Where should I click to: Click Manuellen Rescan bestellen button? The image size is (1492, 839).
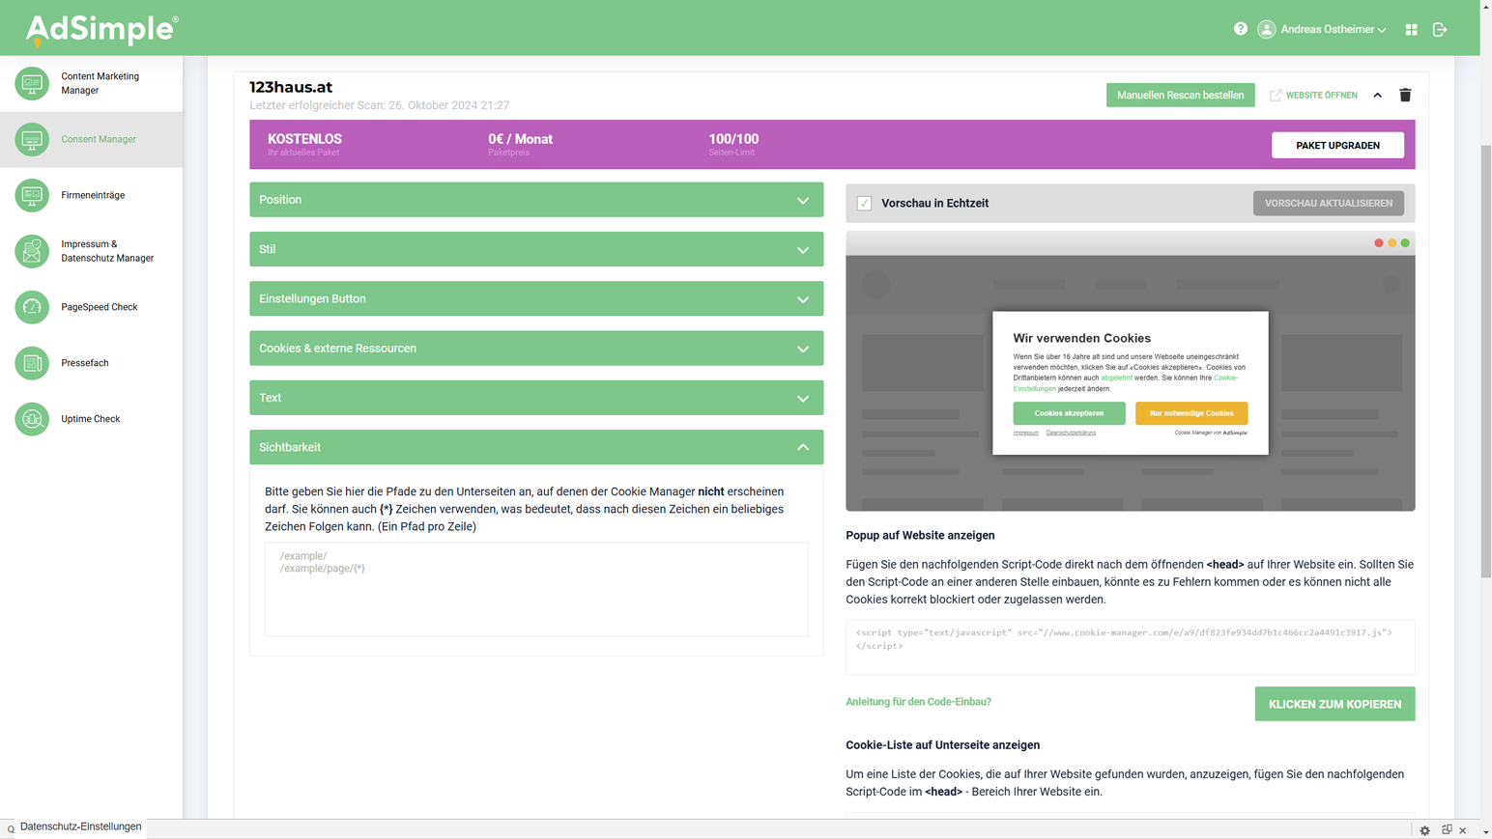1180,95
